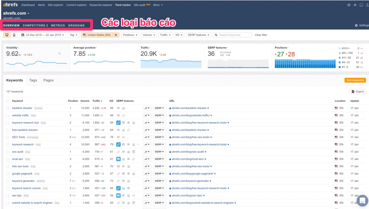
Task: Toggle the select-all keywords checkbox
Action: tap(8, 101)
